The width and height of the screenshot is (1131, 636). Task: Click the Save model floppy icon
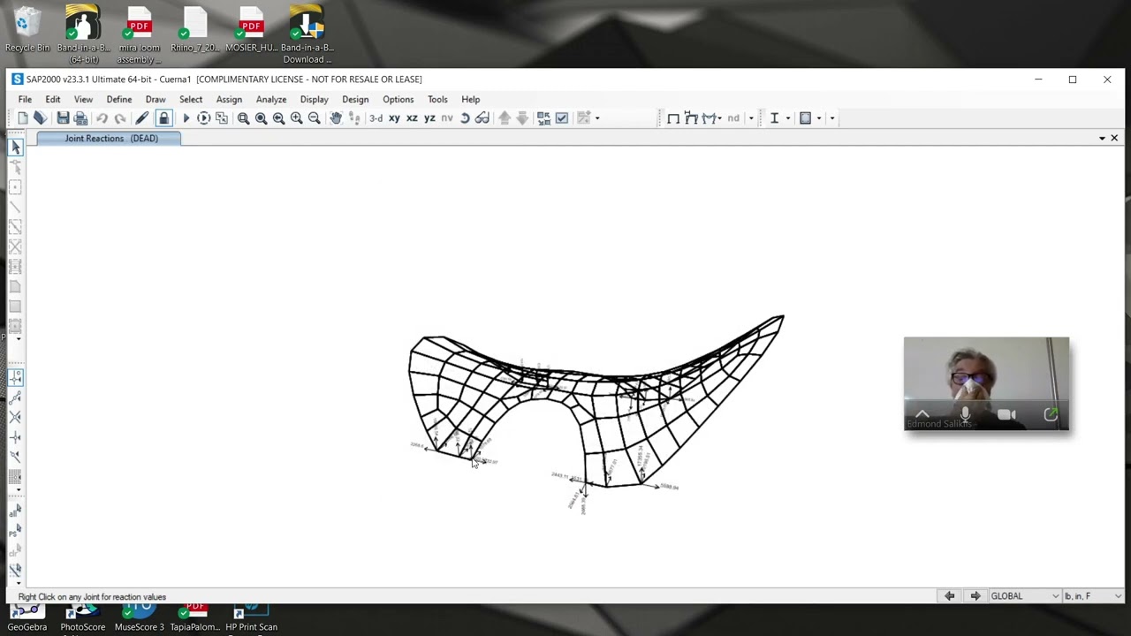[63, 117]
